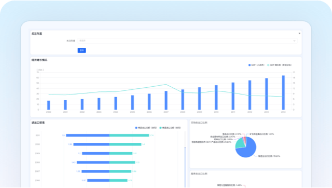Click the 2014 x-axis label in GDP chart
This screenshot has width=332, height=188.
[x=283, y=112]
